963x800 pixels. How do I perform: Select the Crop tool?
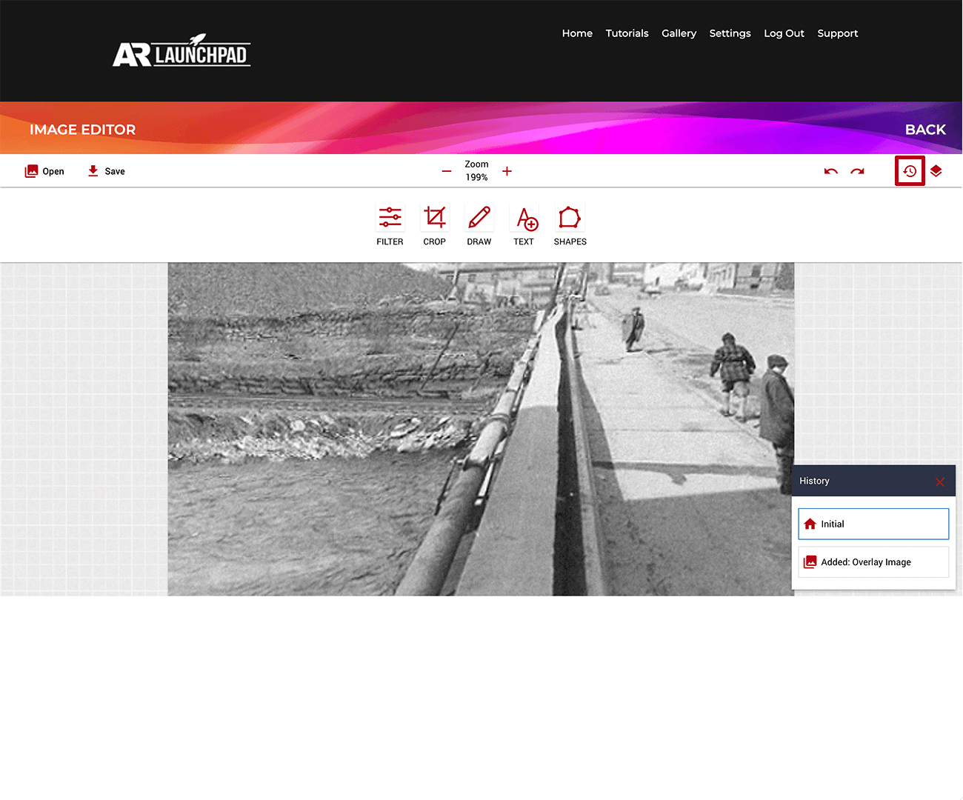click(x=435, y=225)
